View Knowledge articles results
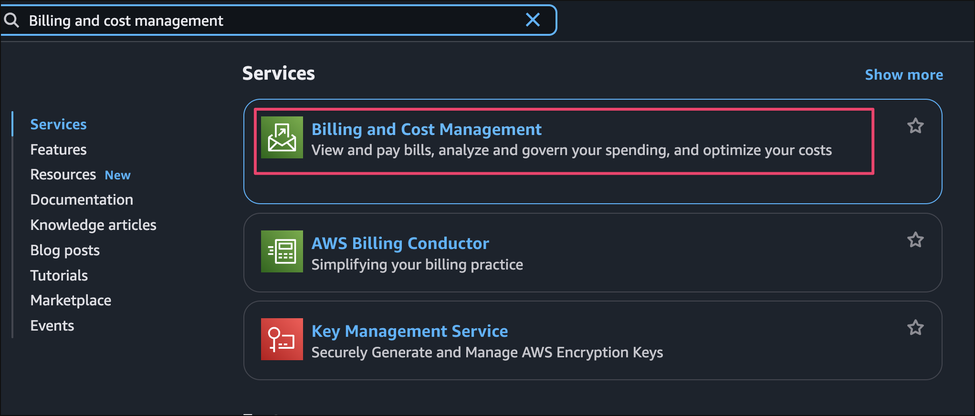The height and width of the screenshot is (416, 975). pos(93,225)
